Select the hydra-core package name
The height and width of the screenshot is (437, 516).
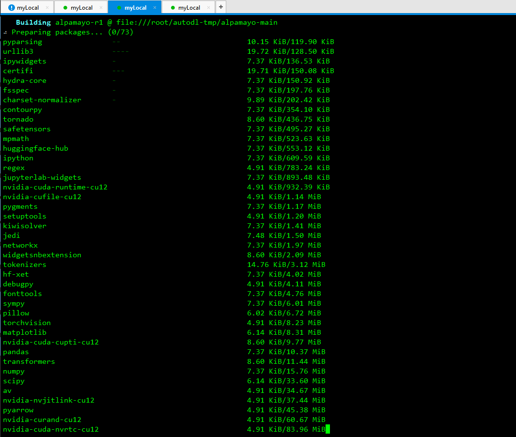pyautogui.click(x=25, y=80)
